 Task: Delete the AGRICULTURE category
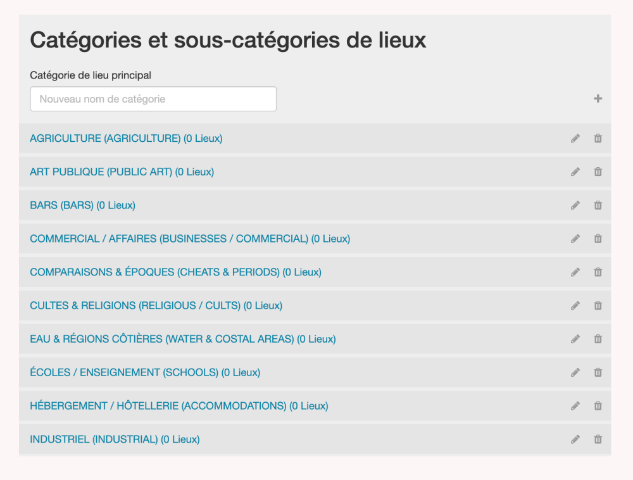click(x=598, y=138)
